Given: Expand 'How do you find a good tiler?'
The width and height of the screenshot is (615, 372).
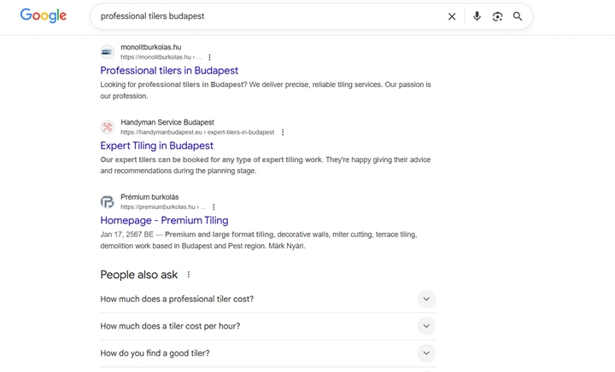Looking at the screenshot, I should 426,353.
